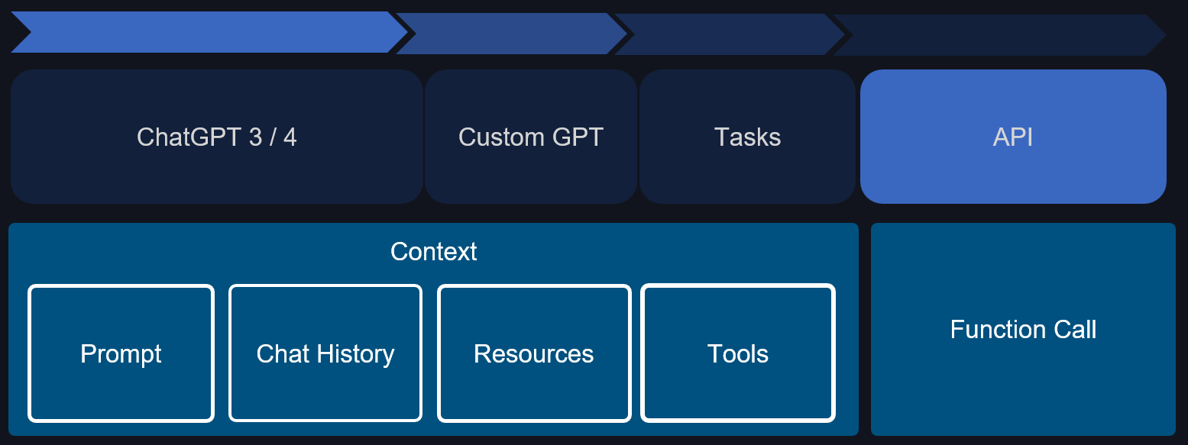Select the ChatGPT 3 / 4 block
Image resolution: width=1188 pixels, height=445 pixels.
(217, 137)
